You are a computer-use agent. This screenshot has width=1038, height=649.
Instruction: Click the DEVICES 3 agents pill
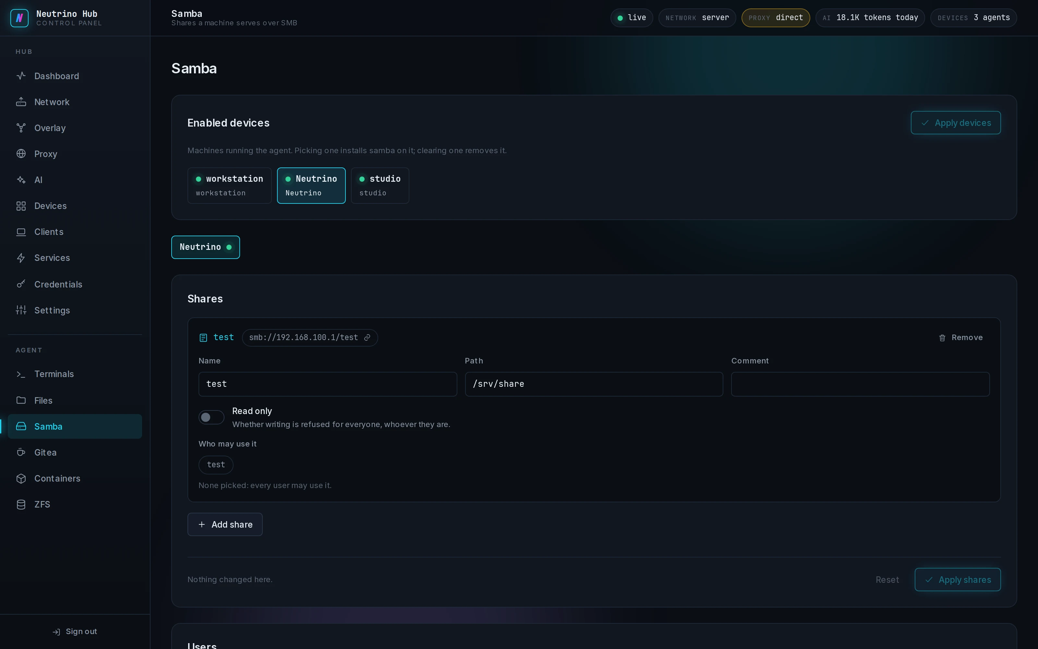973,18
